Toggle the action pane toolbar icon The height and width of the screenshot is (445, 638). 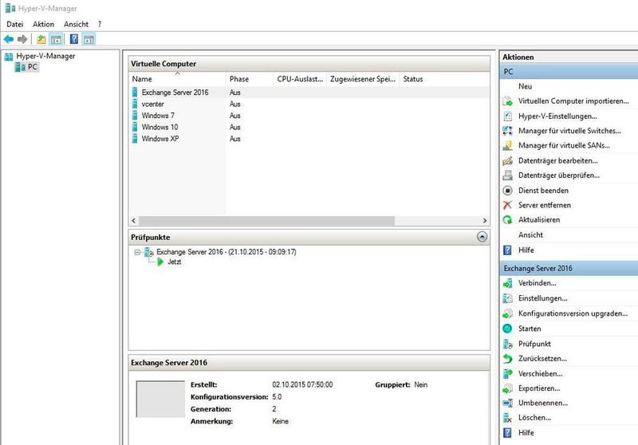(89, 39)
